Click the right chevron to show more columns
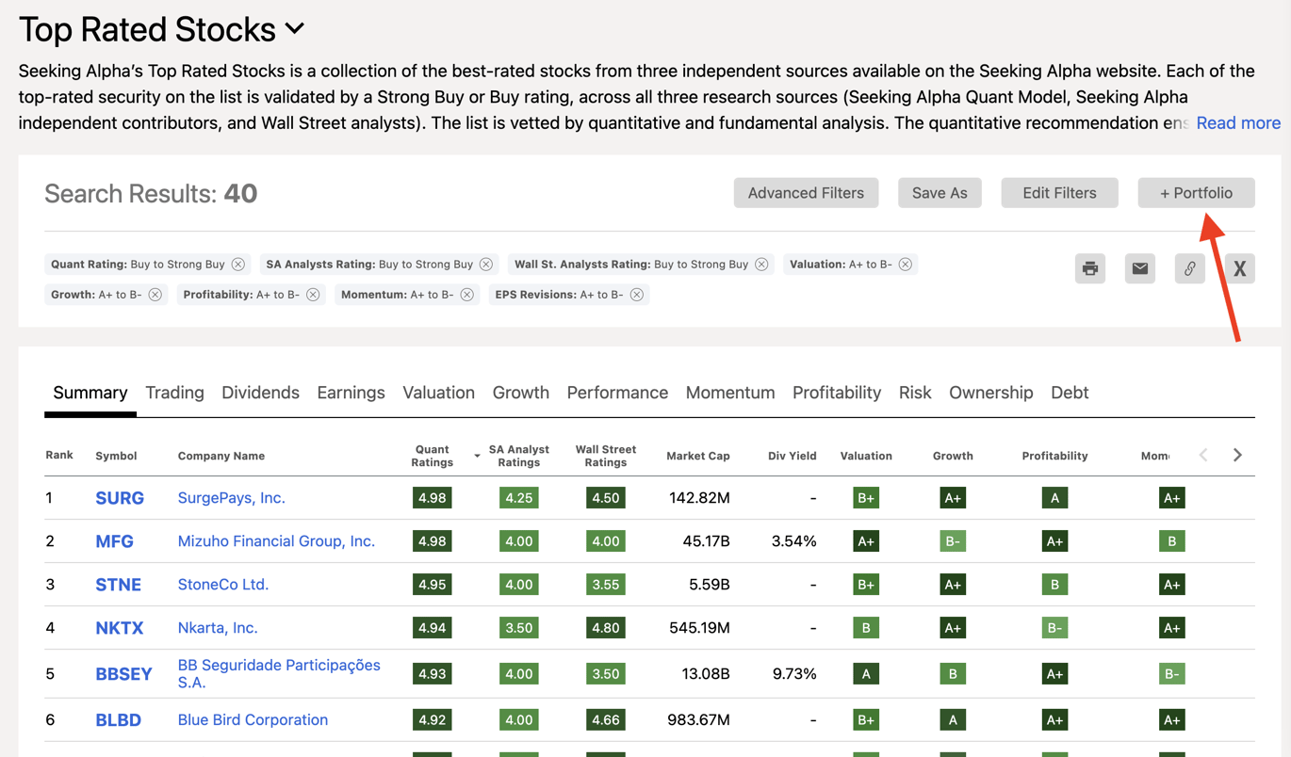 [x=1237, y=455]
